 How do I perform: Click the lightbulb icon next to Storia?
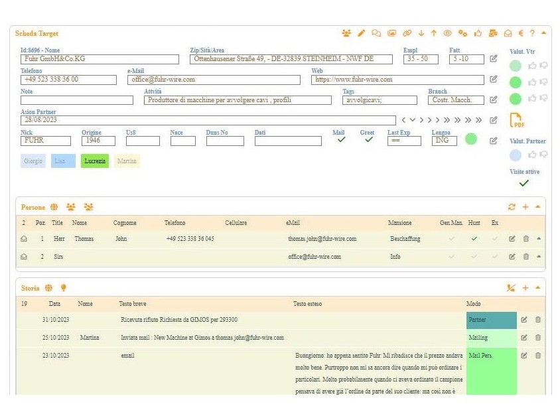(63, 287)
